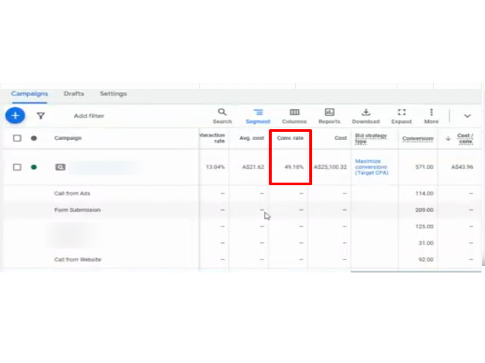Image resolution: width=485 pixels, height=363 pixels.
Task: Click the A$25,100.32 cost value
Action: (x=330, y=167)
